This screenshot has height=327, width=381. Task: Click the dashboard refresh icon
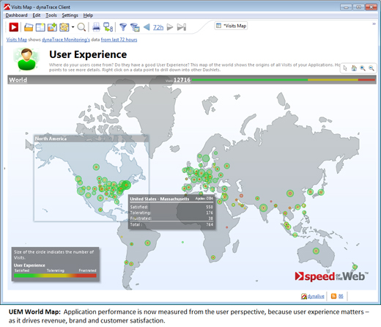[64, 27]
